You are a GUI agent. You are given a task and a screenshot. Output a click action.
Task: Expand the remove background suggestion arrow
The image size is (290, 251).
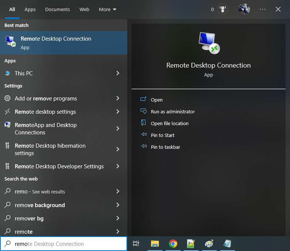pyautogui.click(x=118, y=205)
